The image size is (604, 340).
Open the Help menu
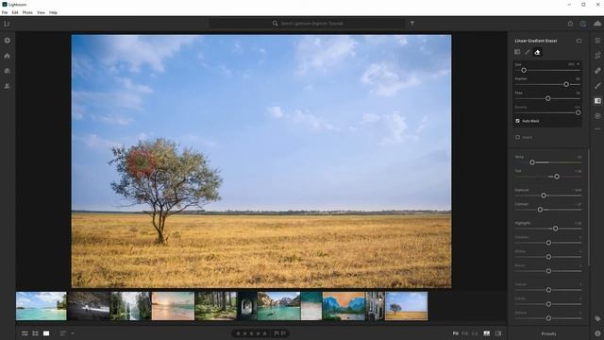pos(53,12)
